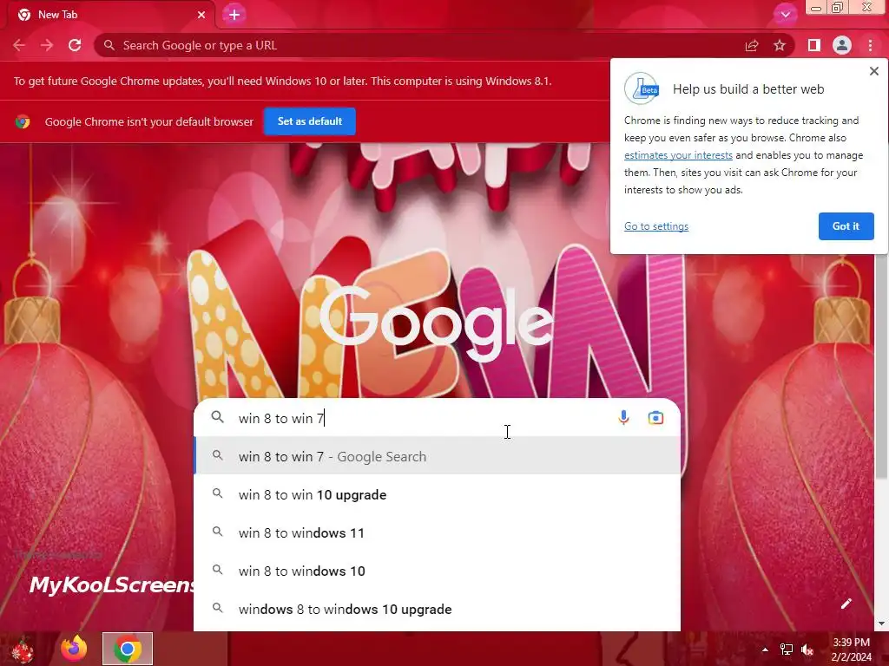Click the browser forward arrow
Viewport: 889px width, 666px height.
[47, 45]
